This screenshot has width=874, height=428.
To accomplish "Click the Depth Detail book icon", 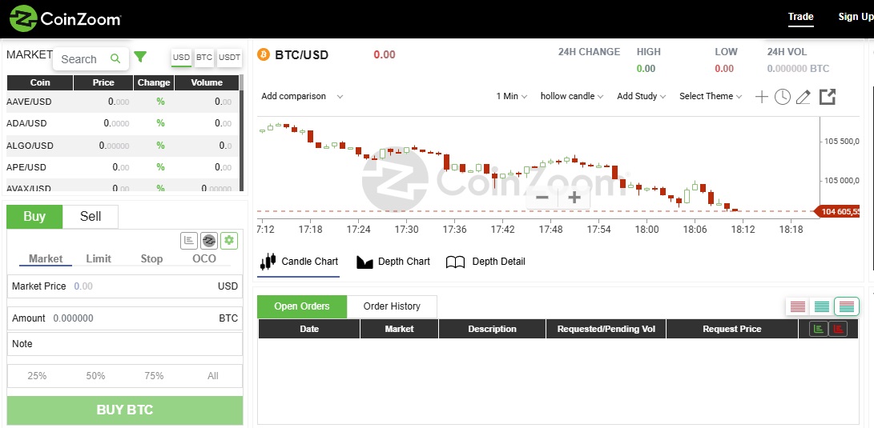I will (455, 262).
